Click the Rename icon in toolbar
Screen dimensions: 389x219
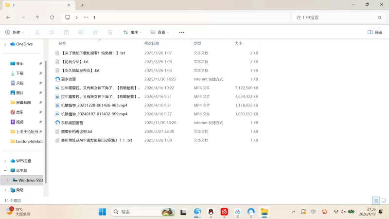click(x=81, y=32)
